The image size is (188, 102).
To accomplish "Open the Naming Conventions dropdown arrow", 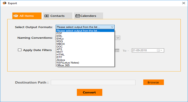I will click(x=118, y=38).
